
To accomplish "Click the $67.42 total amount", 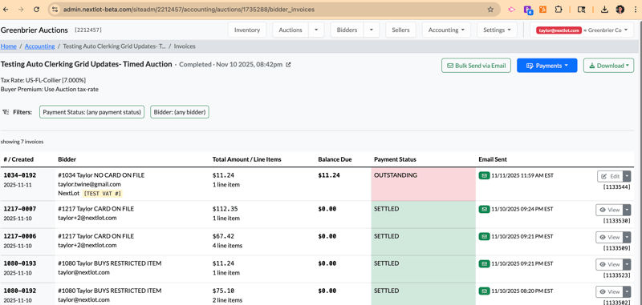I will 222,236.
